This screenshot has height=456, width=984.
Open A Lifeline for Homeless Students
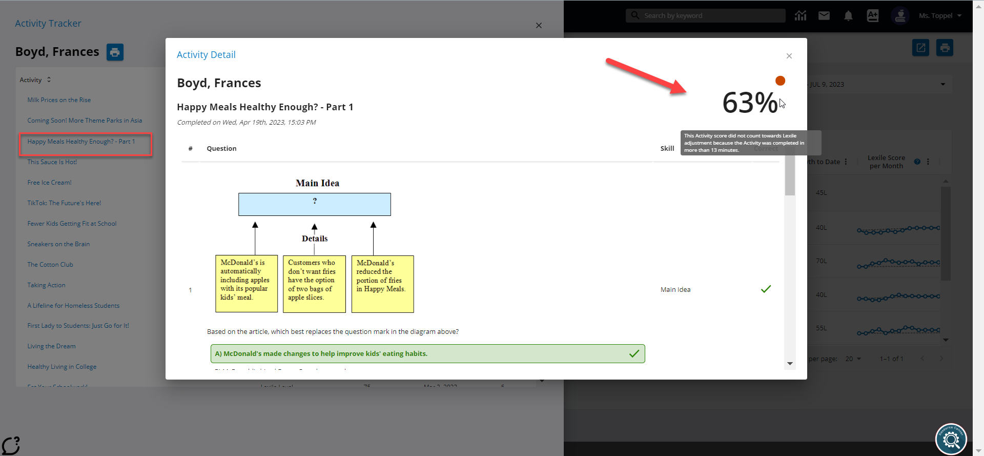[73, 306]
